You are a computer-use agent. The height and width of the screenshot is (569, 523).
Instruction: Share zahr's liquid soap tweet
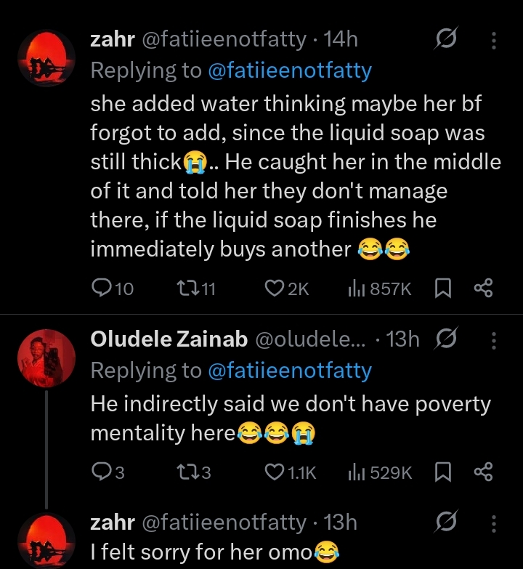tap(483, 288)
